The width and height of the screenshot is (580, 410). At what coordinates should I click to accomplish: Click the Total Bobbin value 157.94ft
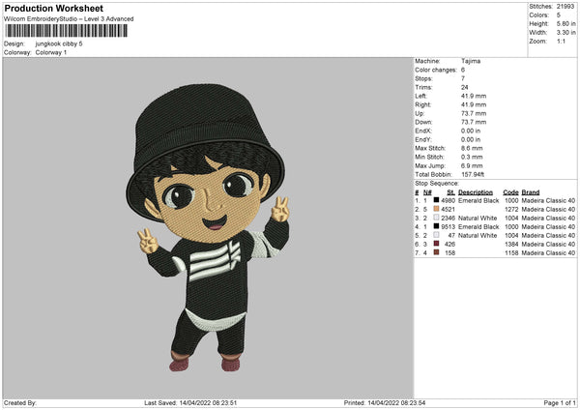473,174
